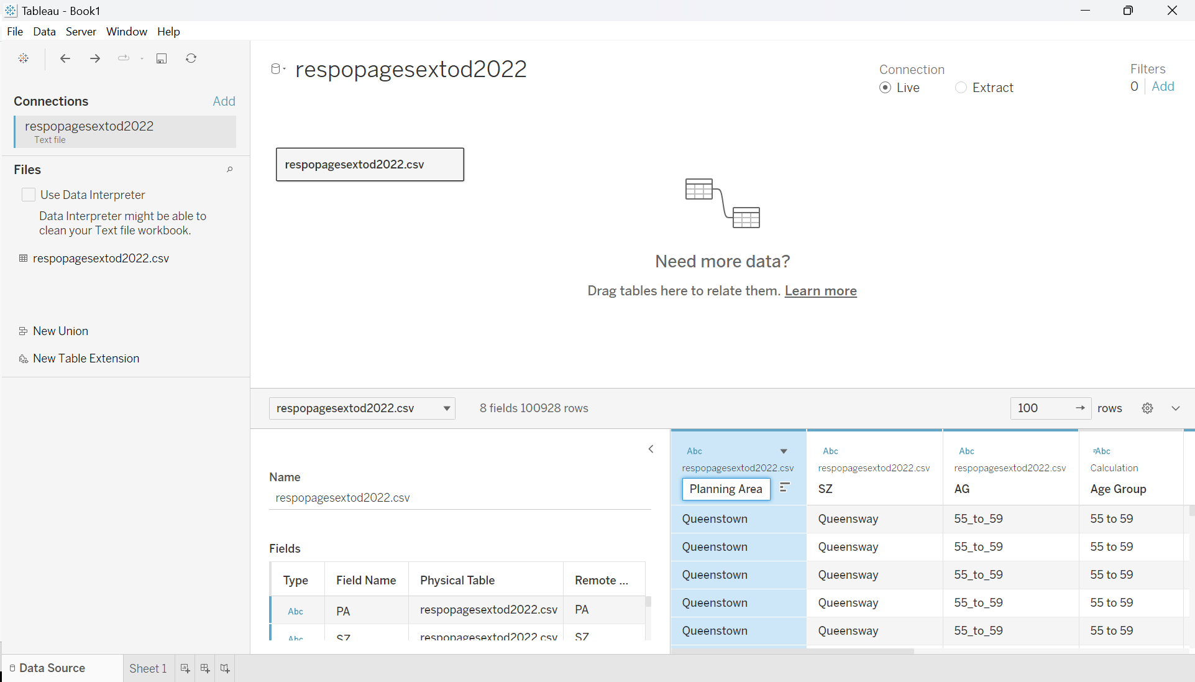Collapse the table details pane chevron
Screen dimensions: 1195x682
(651, 449)
